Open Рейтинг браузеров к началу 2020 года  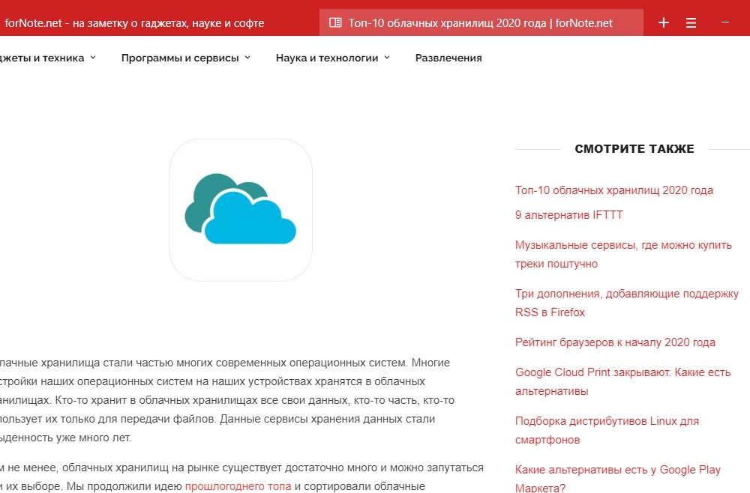(x=615, y=342)
